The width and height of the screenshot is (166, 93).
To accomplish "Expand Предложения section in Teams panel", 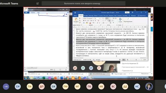I will (x=127, y=71).
